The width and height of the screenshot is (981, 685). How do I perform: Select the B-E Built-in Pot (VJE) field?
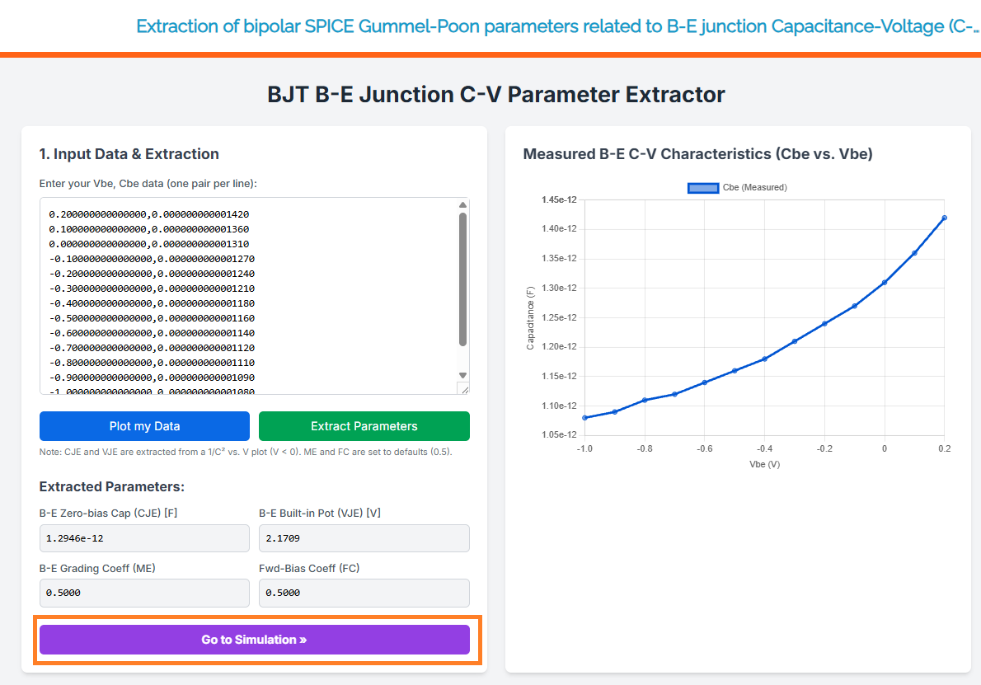click(364, 538)
